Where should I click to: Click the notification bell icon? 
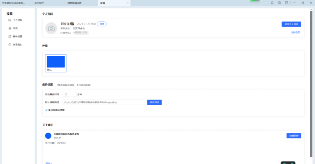[272, 3]
